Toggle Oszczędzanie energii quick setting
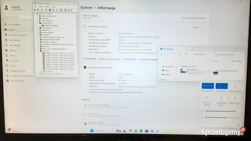This screenshot has width=251, height=141. click(x=221, y=98)
